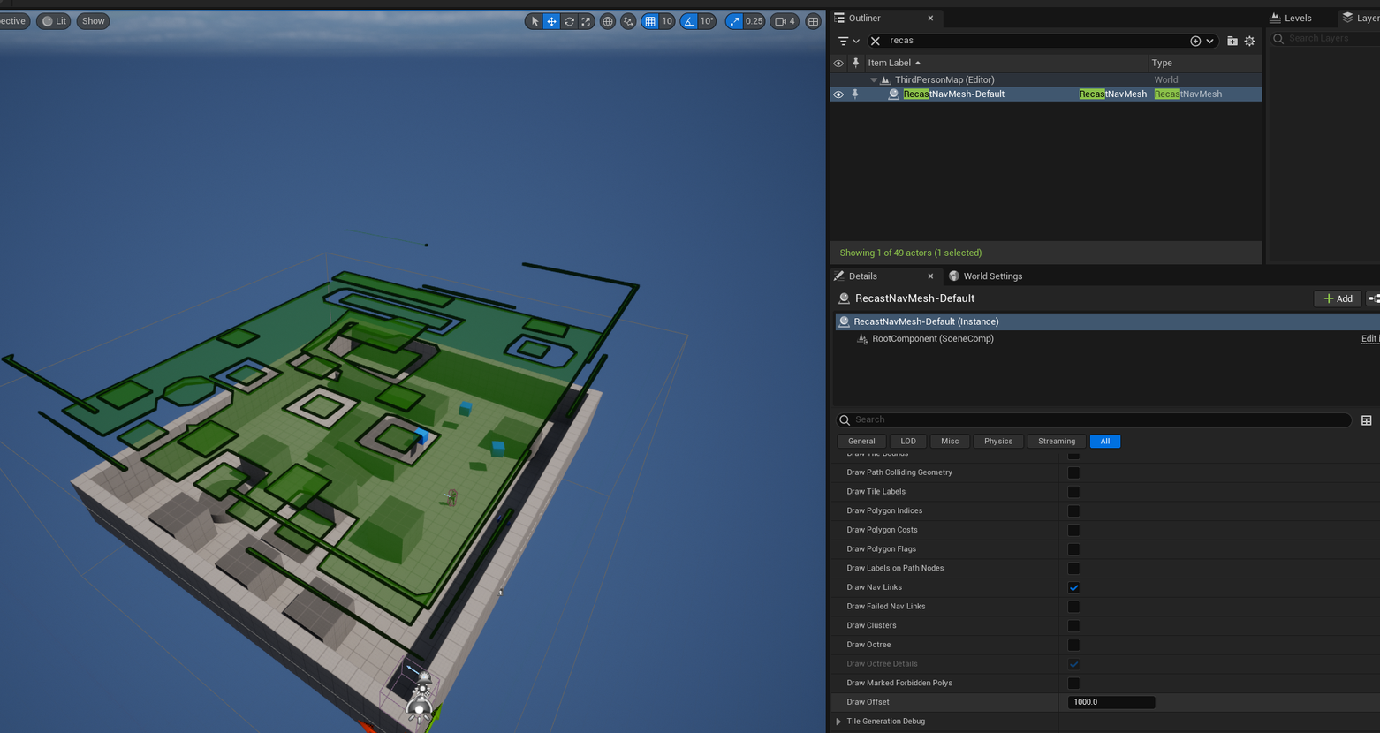The height and width of the screenshot is (733, 1380).
Task: Switch to the Levels tab
Action: tap(1290, 18)
